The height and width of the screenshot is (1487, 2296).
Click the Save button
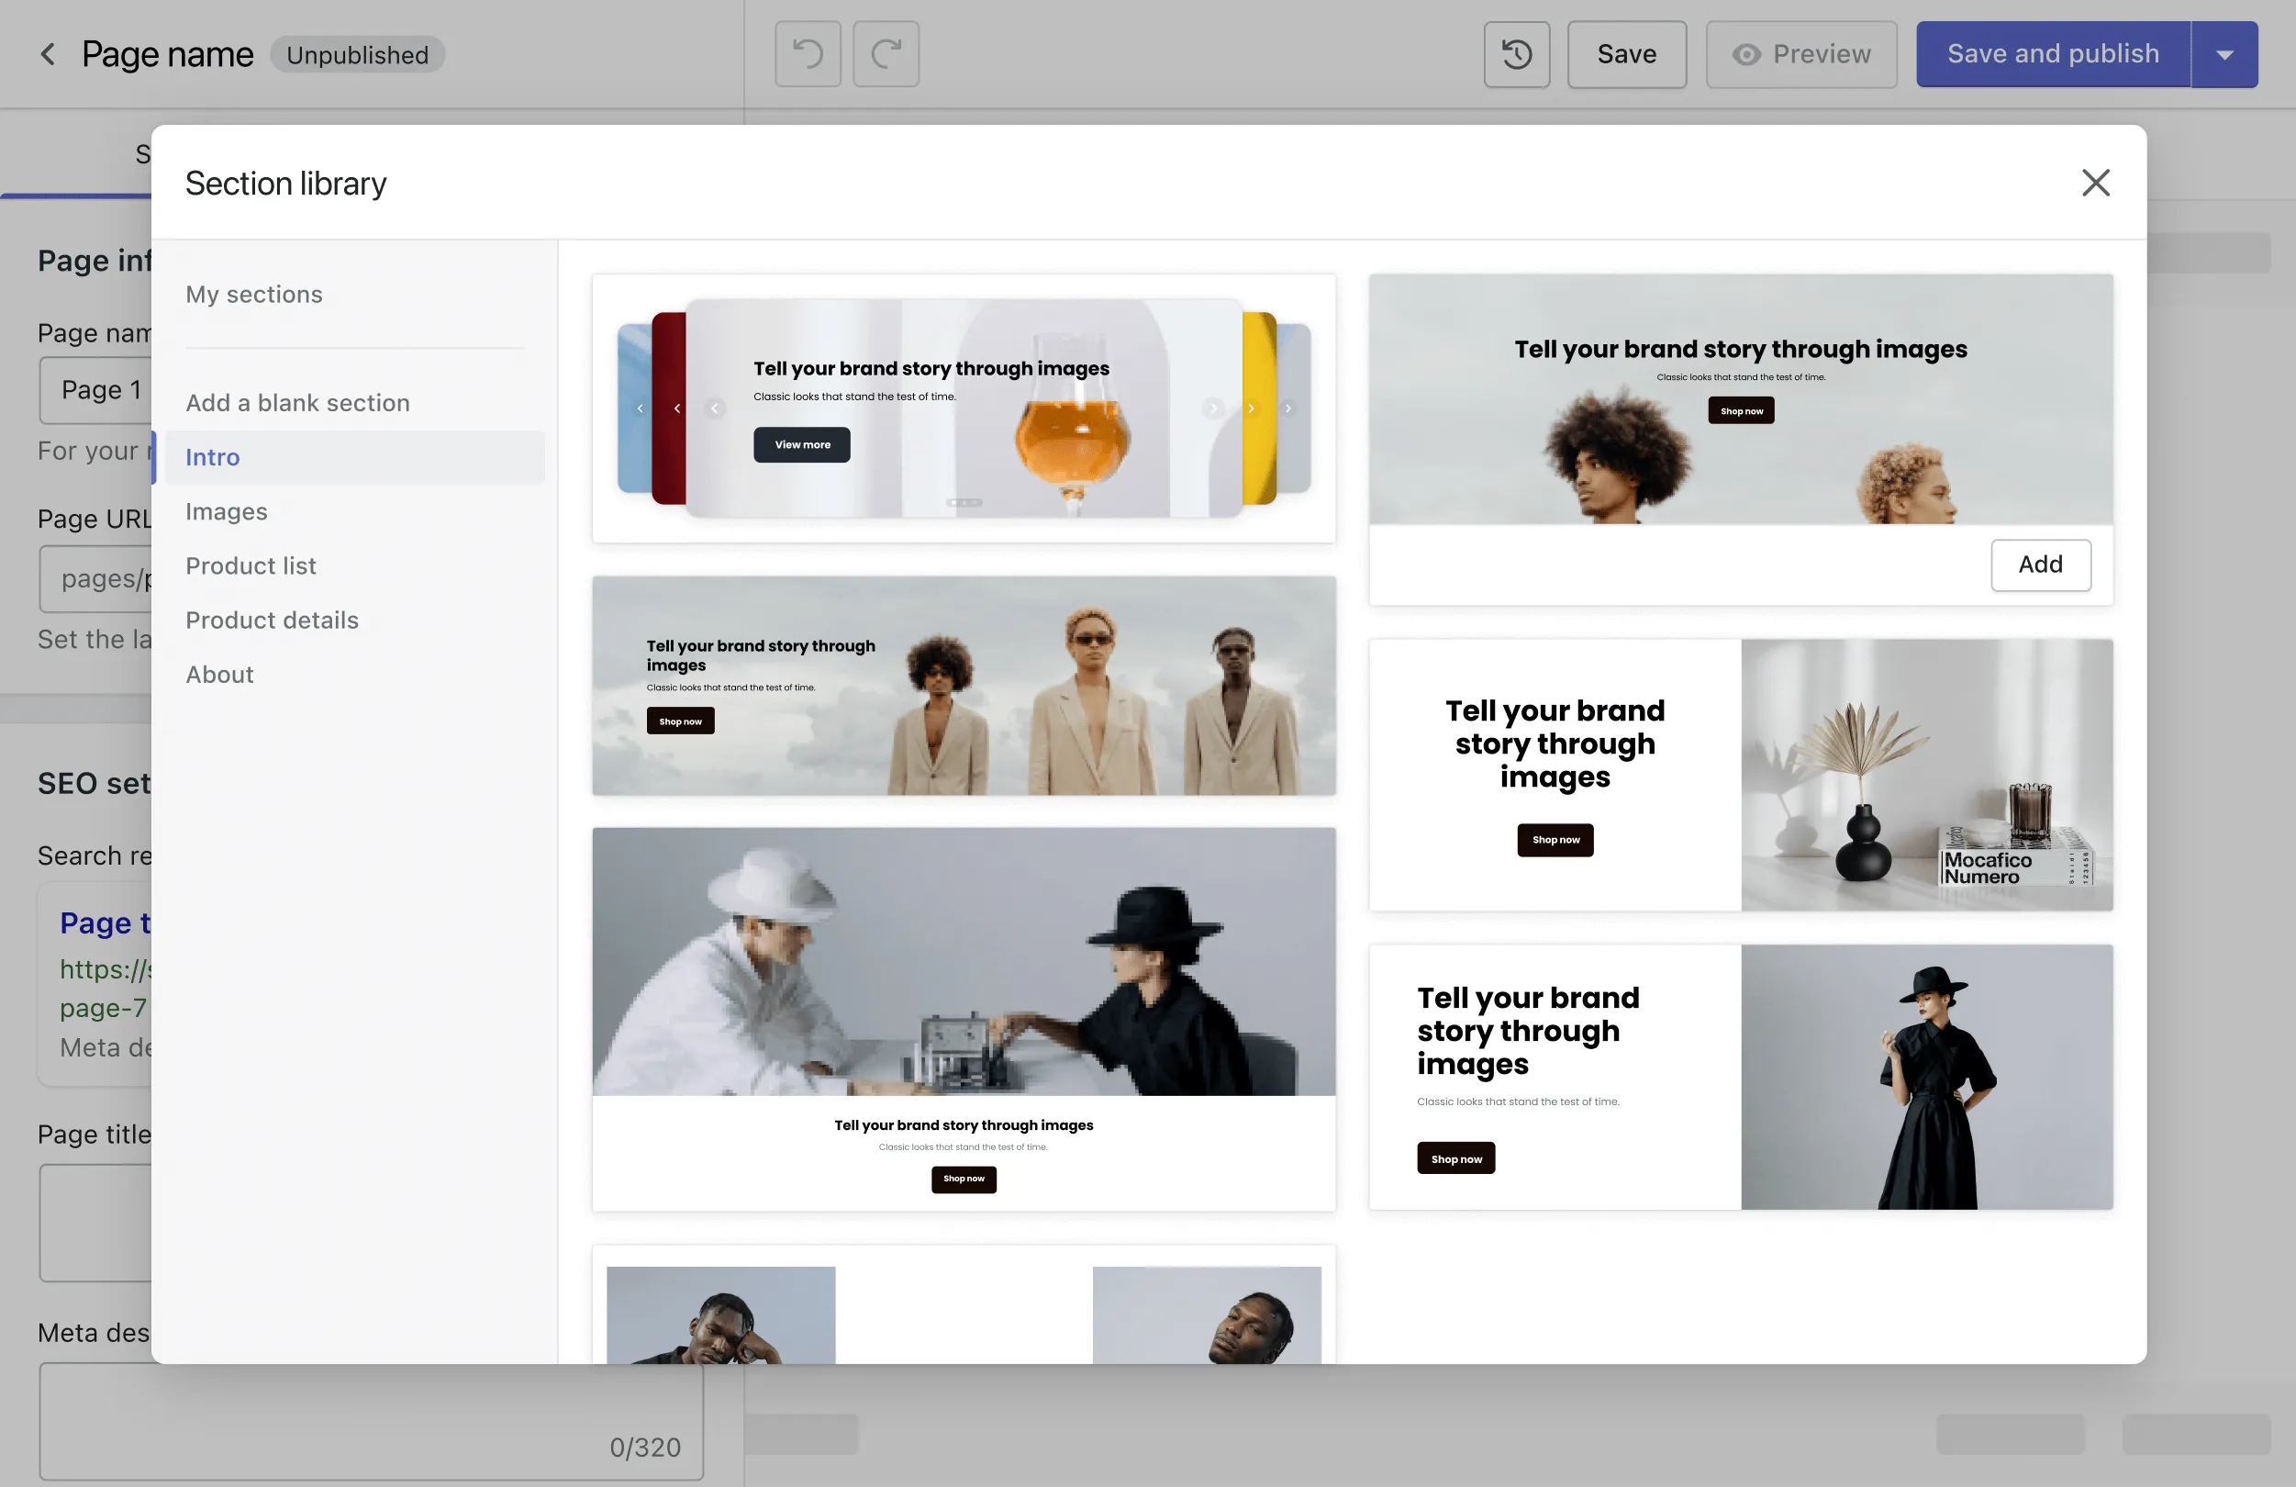1626,54
